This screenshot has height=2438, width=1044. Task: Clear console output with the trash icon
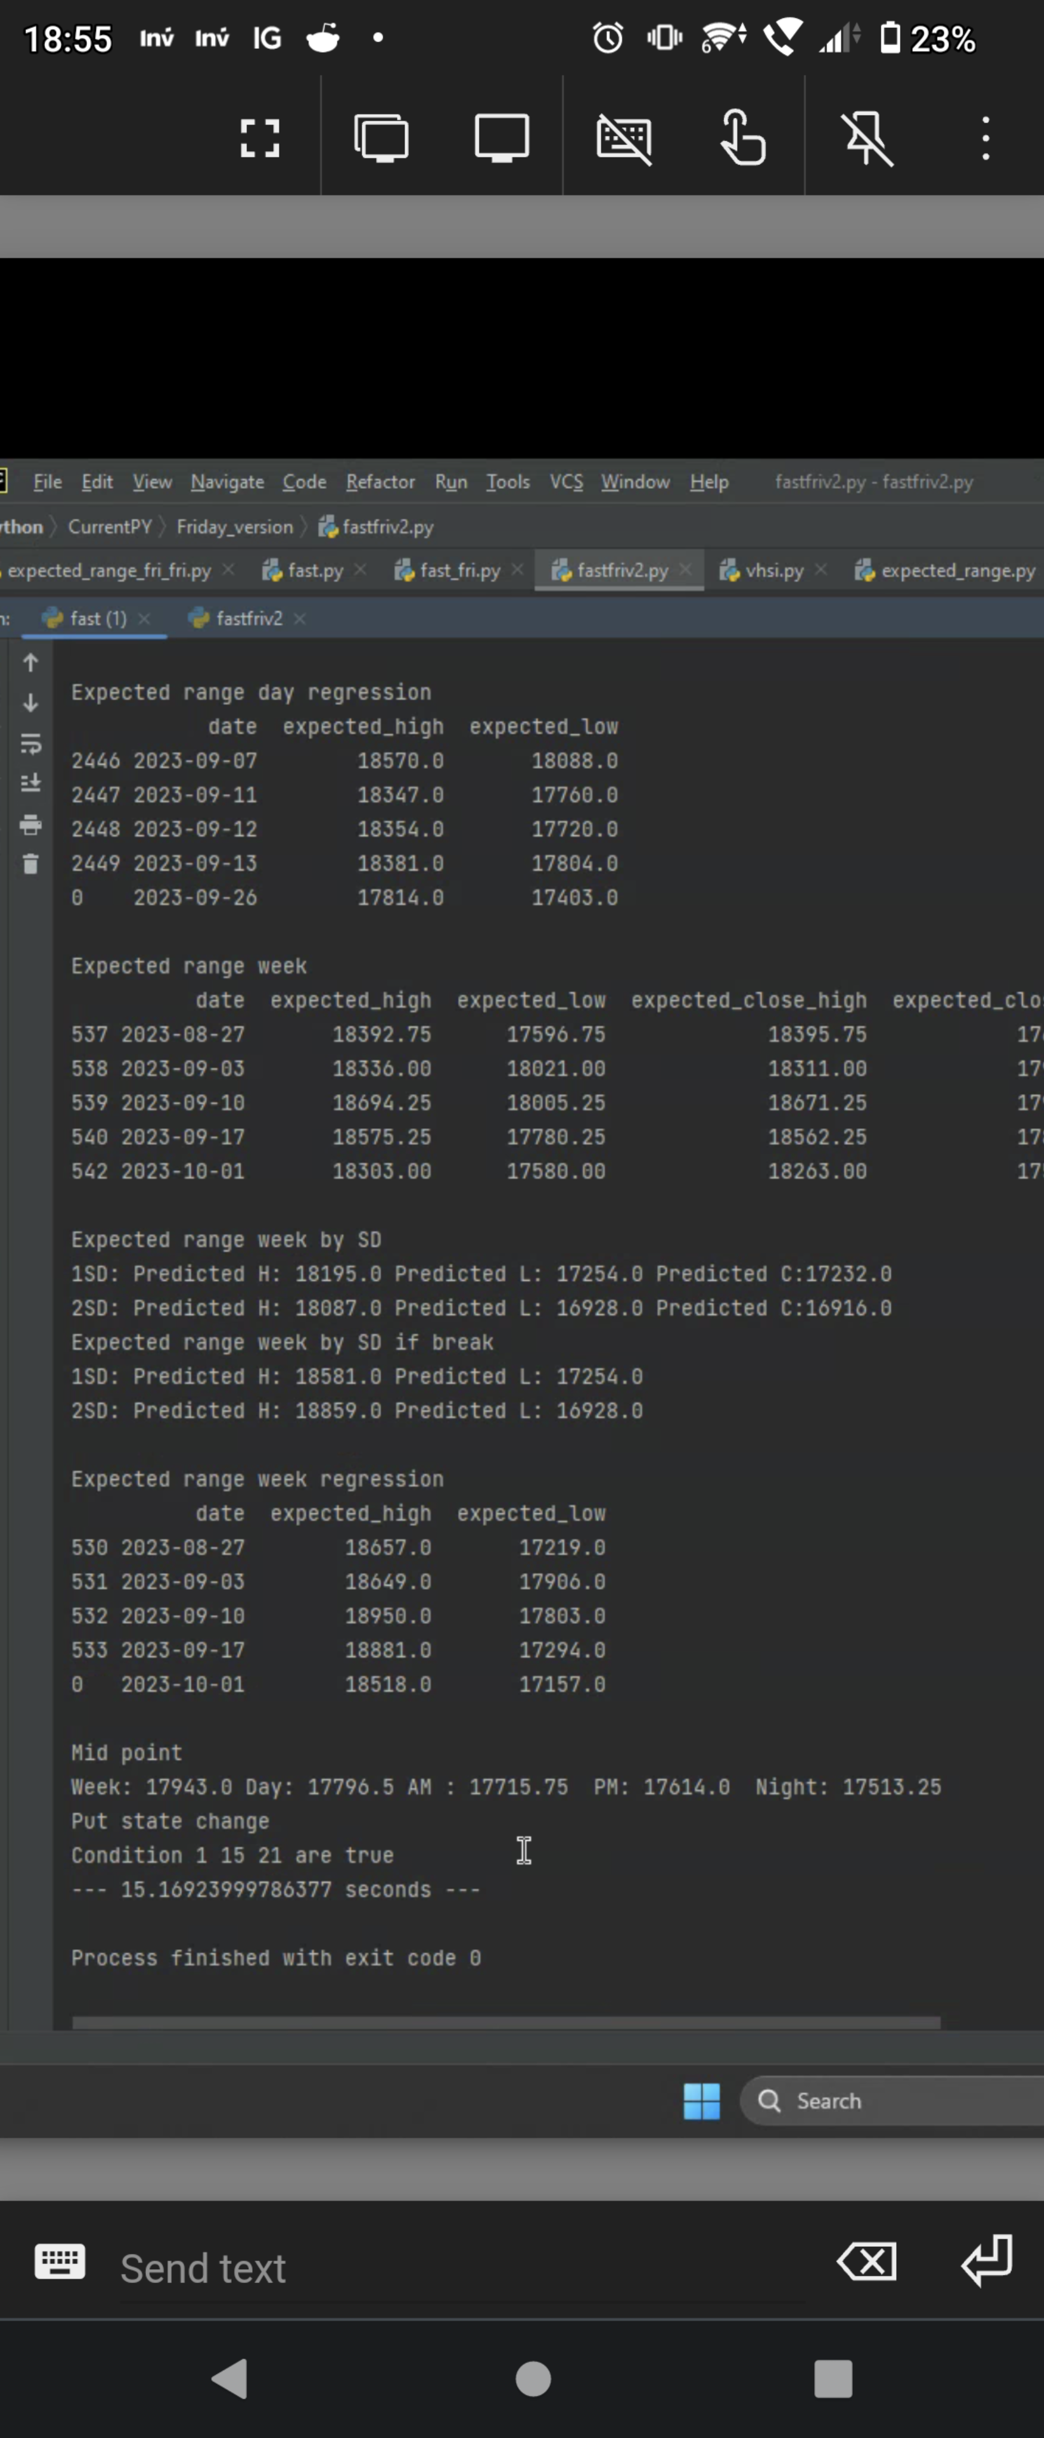(x=30, y=864)
